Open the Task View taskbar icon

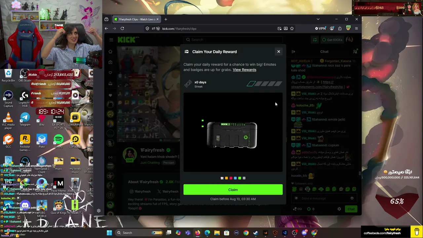(169, 233)
